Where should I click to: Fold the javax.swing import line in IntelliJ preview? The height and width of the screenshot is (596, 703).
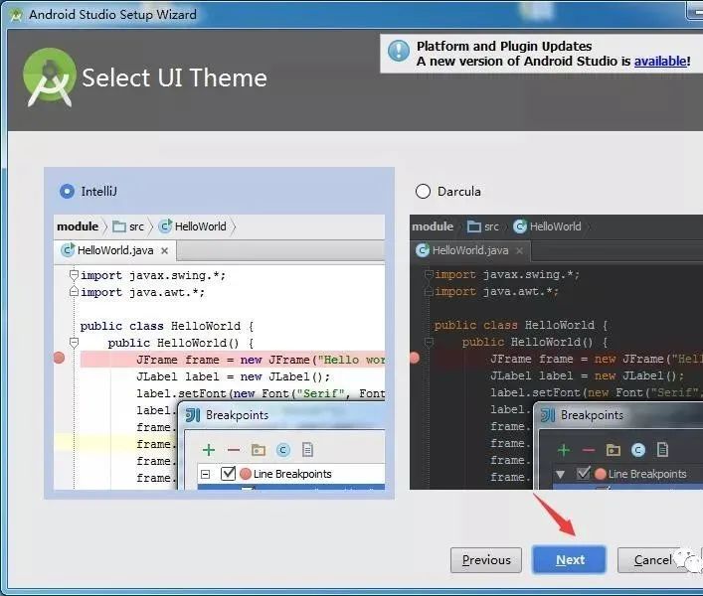click(74, 275)
